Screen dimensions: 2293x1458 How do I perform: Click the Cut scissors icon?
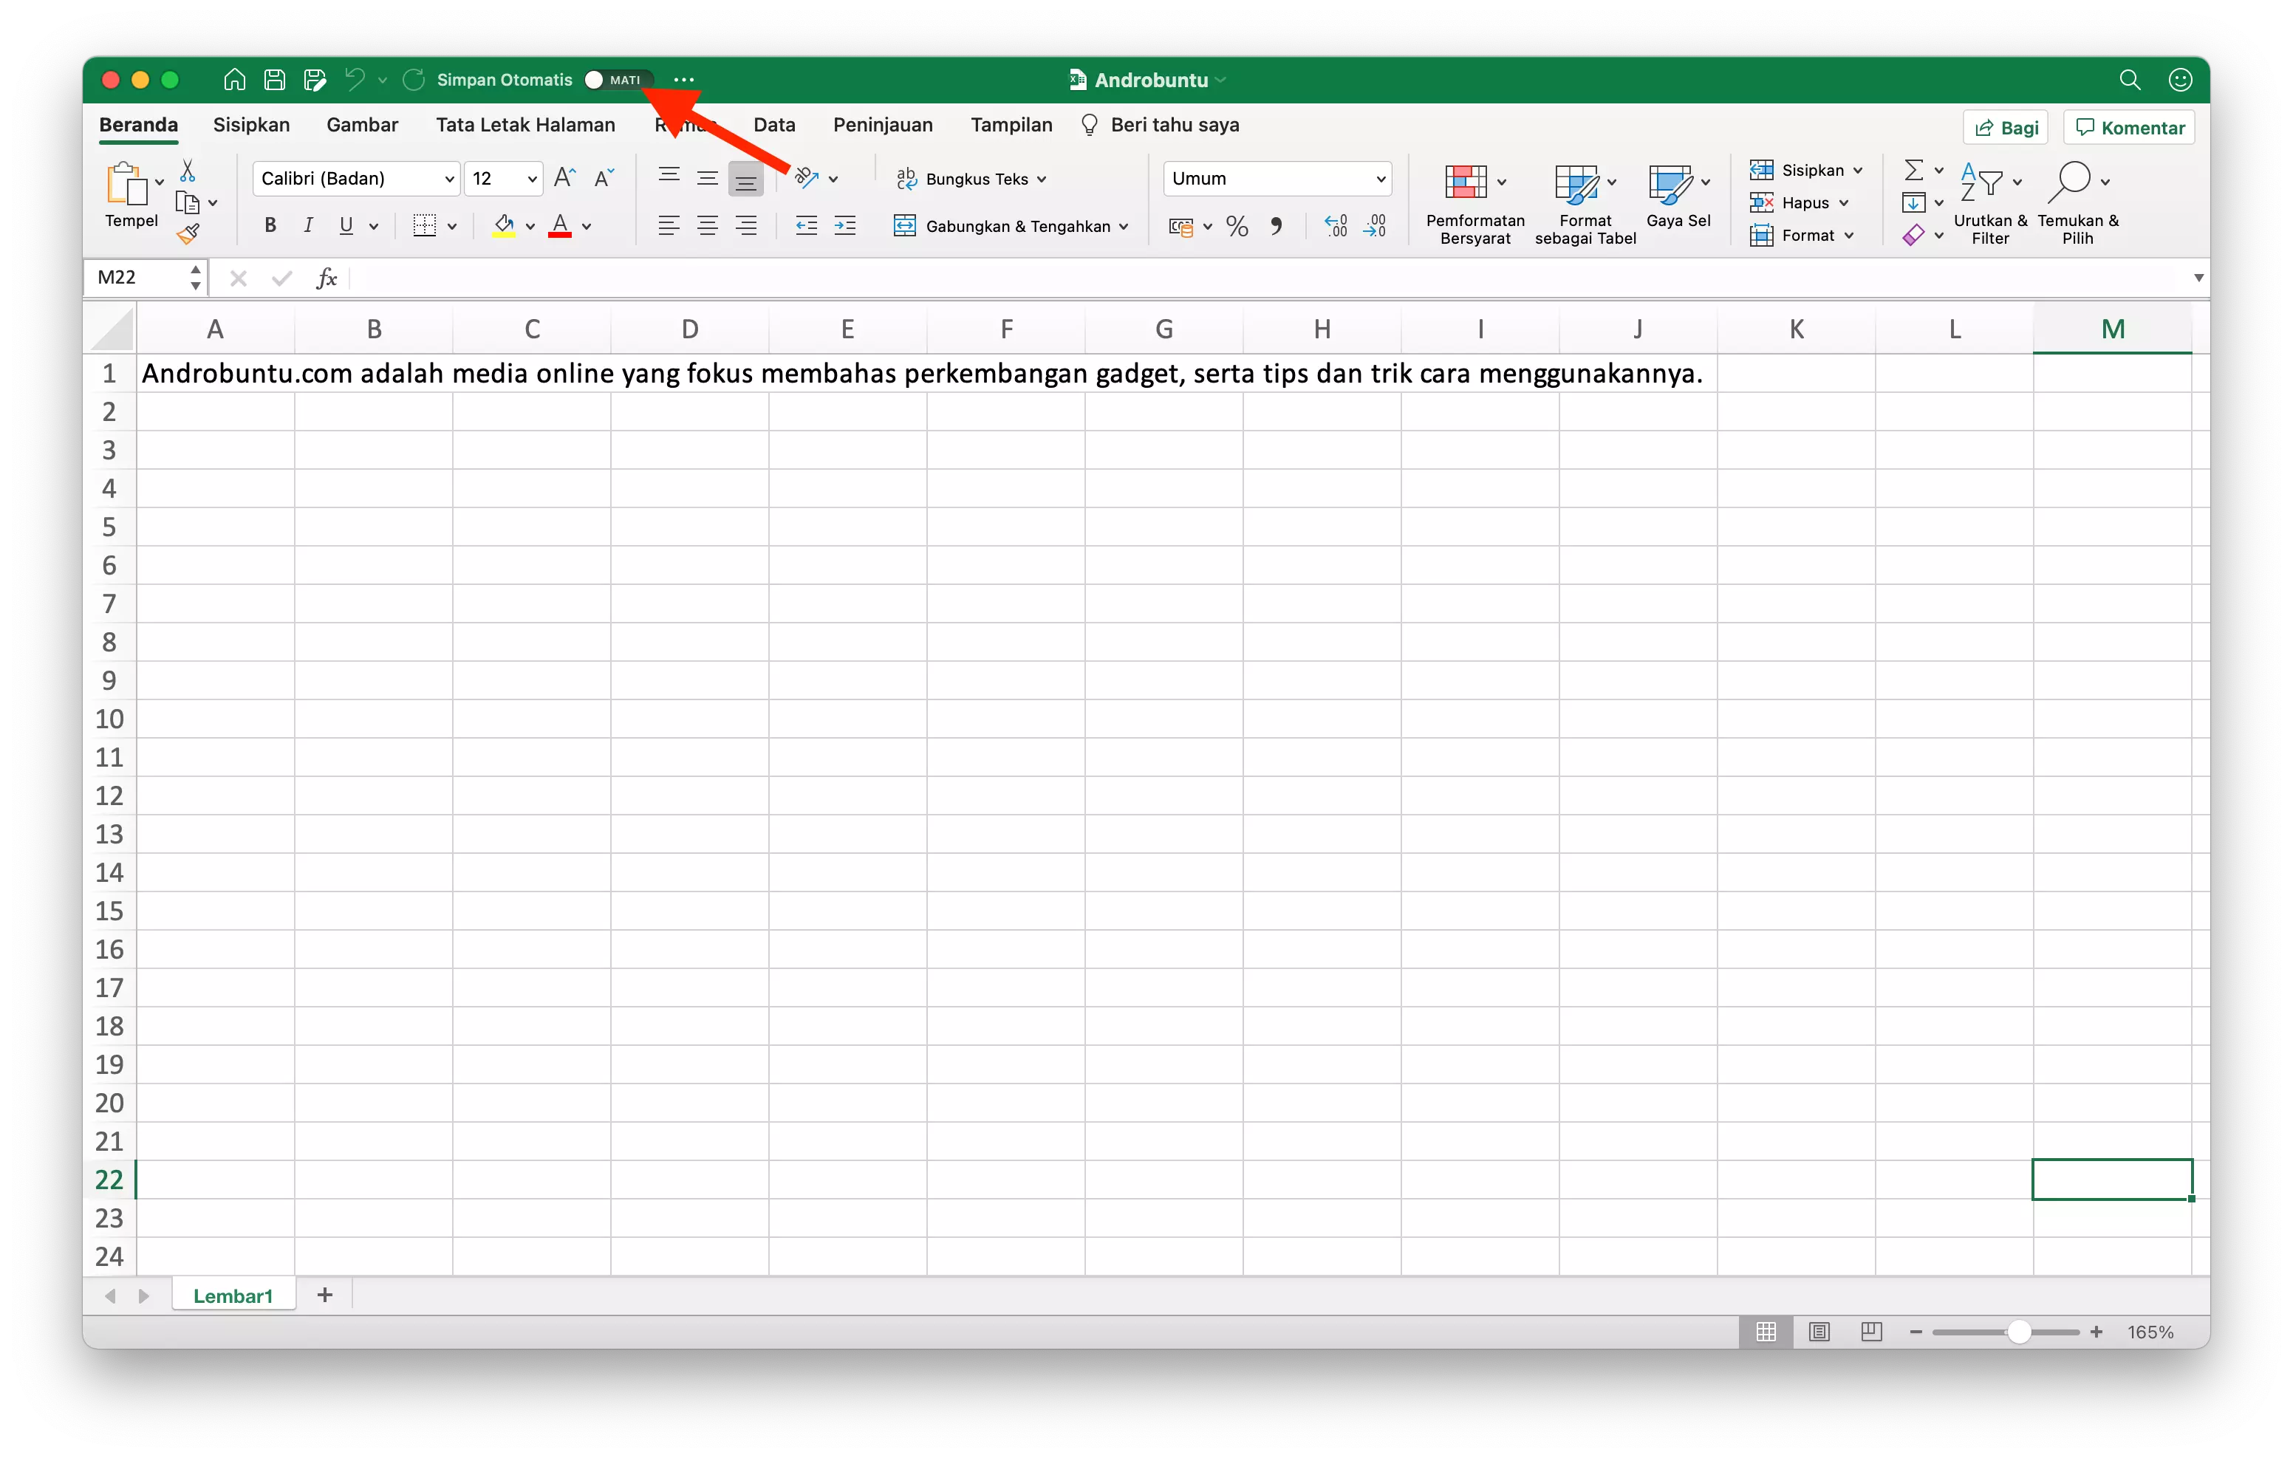tap(187, 170)
